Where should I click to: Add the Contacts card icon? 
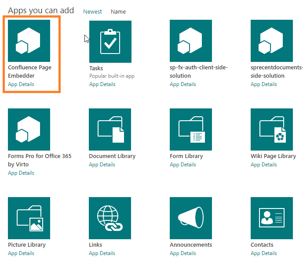tap(272, 218)
